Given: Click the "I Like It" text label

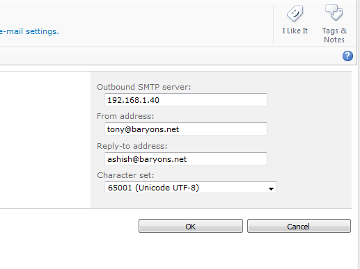Looking at the screenshot, I should (x=295, y=31).
